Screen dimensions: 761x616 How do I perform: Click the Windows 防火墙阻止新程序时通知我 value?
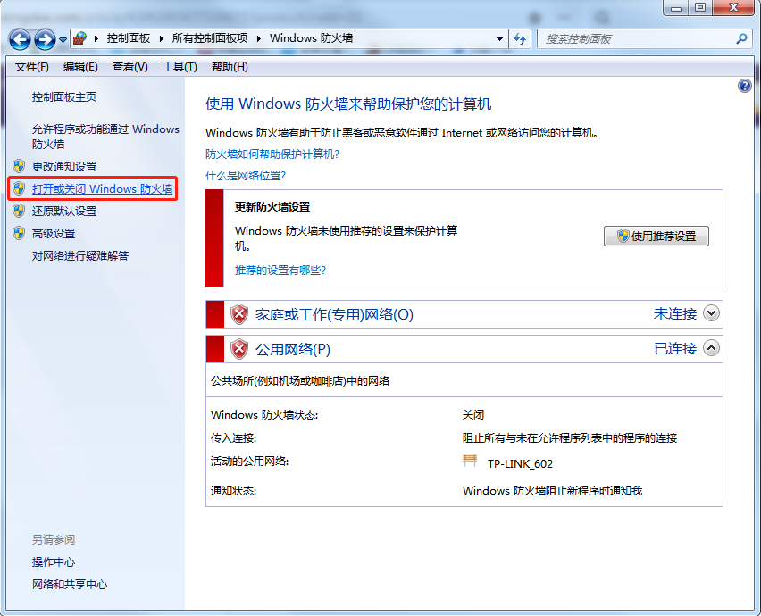[x=552, y=490]
